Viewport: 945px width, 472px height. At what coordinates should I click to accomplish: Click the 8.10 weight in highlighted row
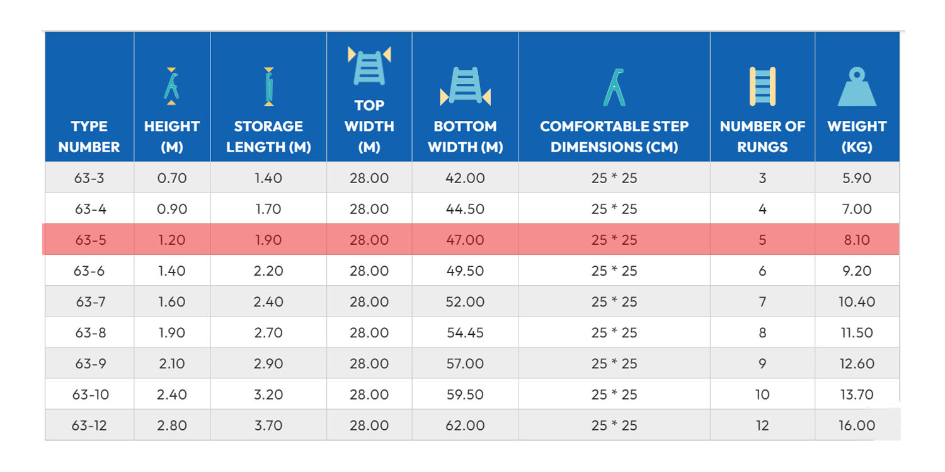pyautogui.click(x=857, y=240)
